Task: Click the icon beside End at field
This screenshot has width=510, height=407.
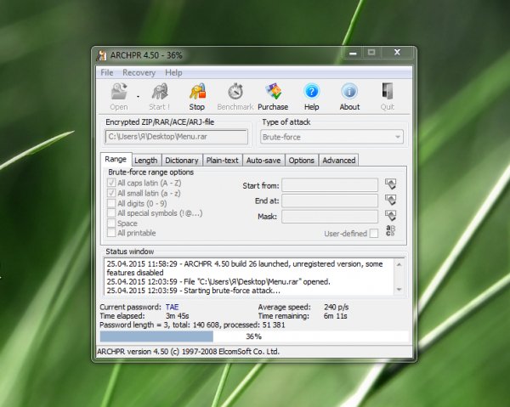Action: 391,200
